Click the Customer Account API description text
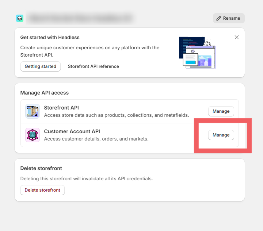Viewport: 263px width, 231px height. [x=96, y=139]
